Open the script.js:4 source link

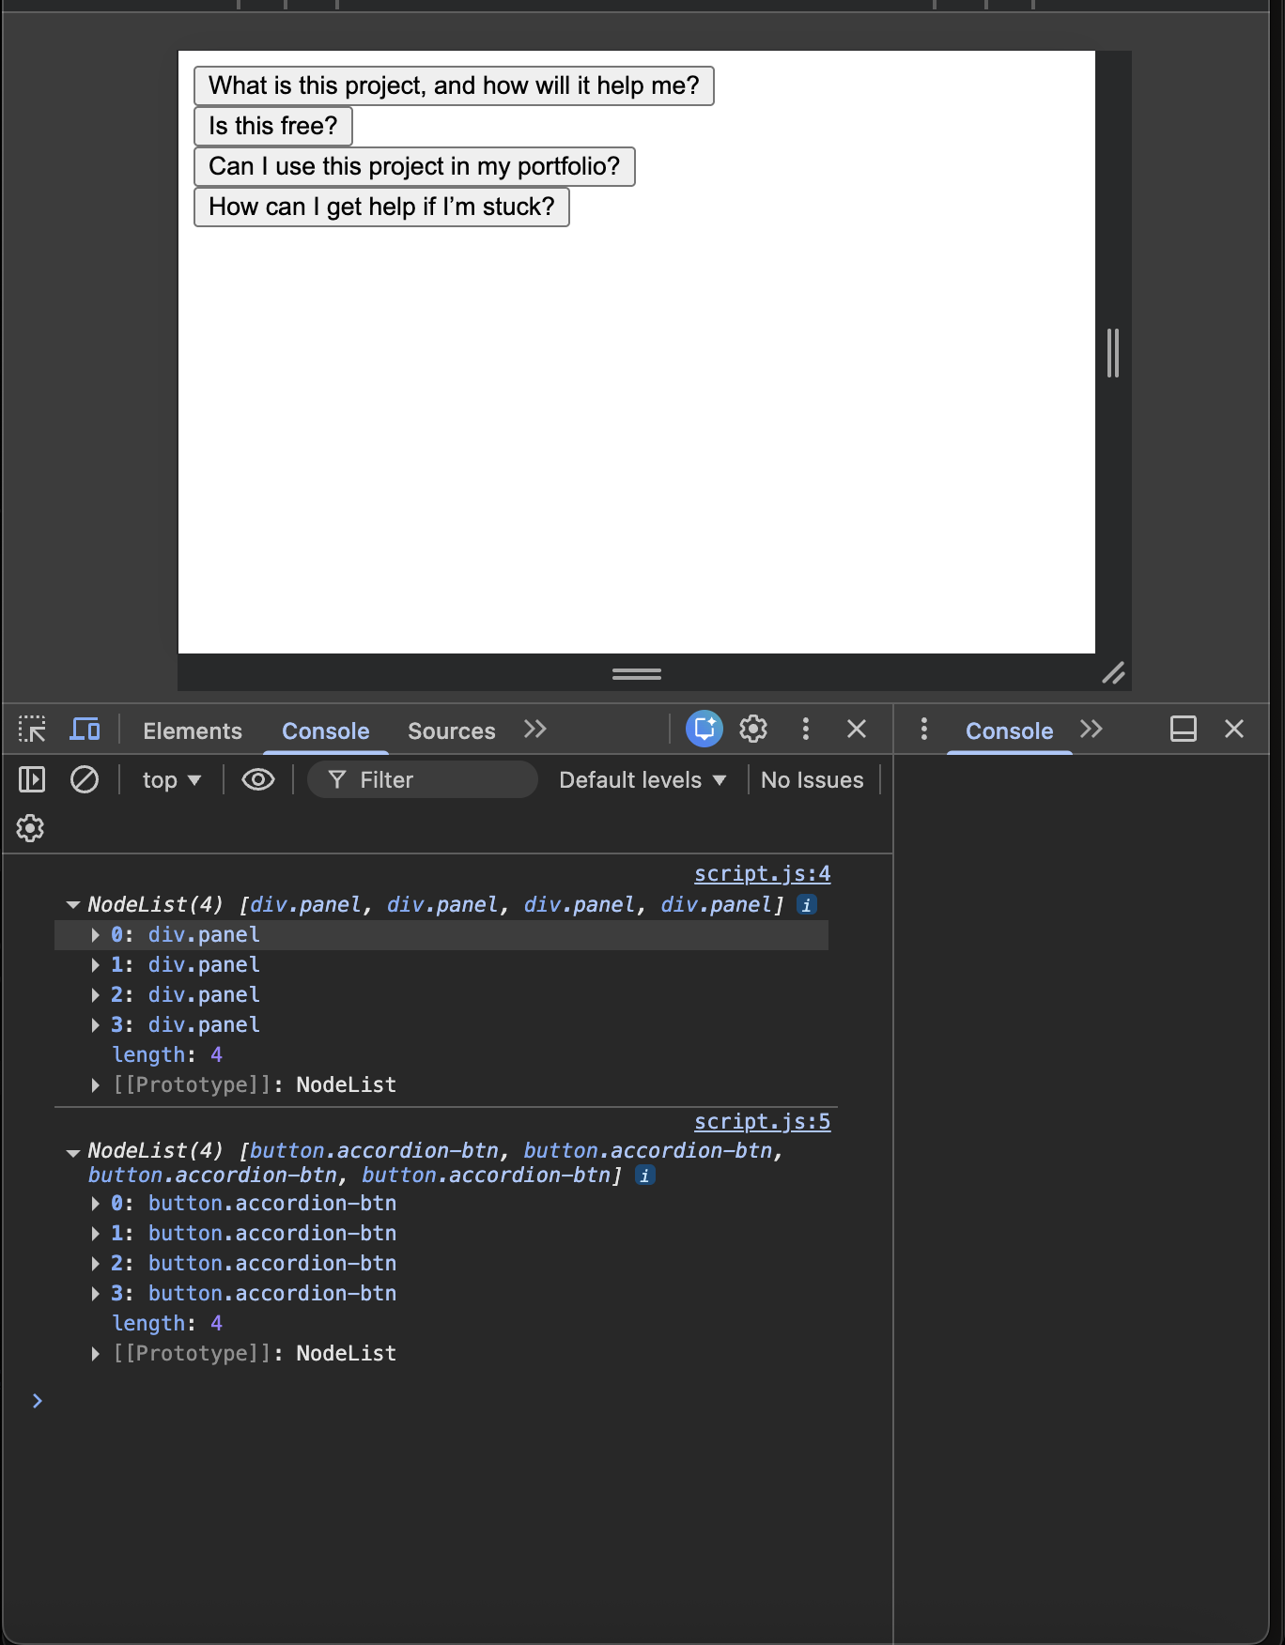762,874
